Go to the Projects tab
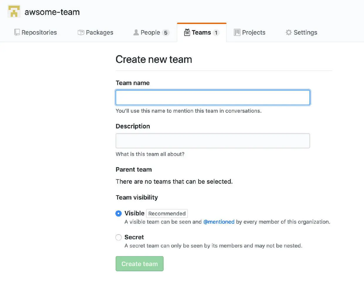 254,32
